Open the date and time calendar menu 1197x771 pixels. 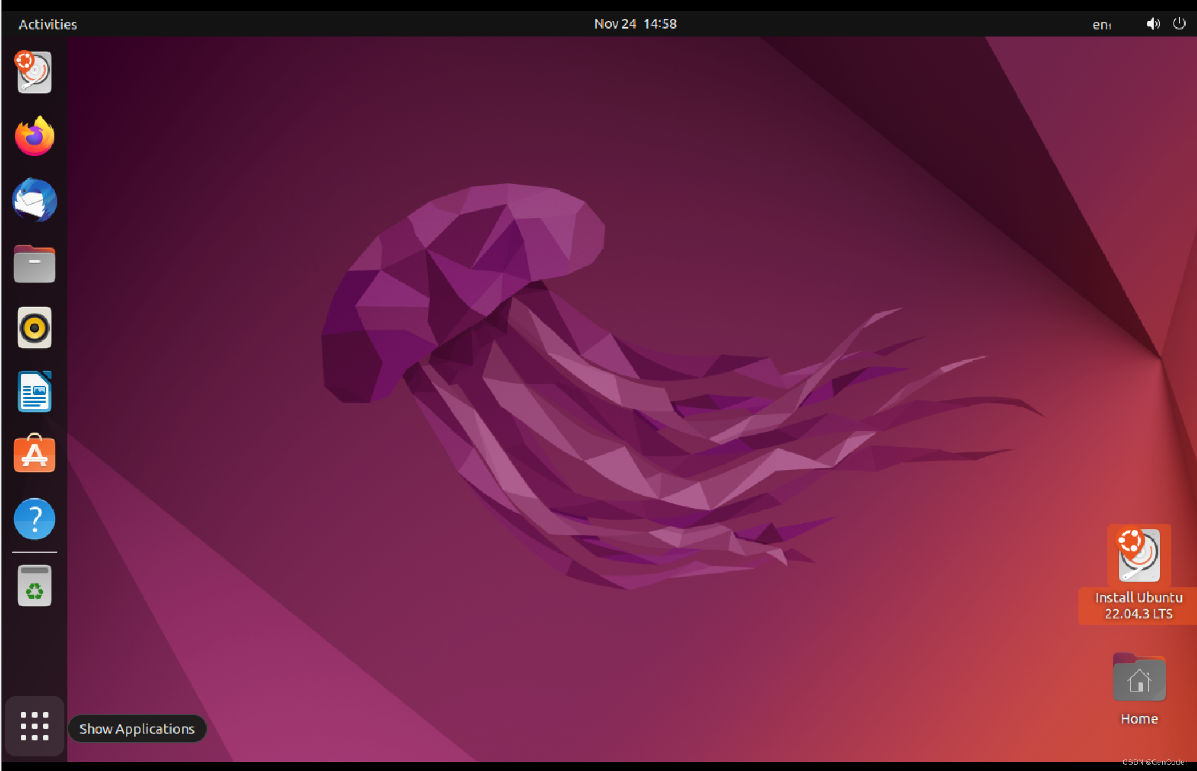[x=635, y=24]
